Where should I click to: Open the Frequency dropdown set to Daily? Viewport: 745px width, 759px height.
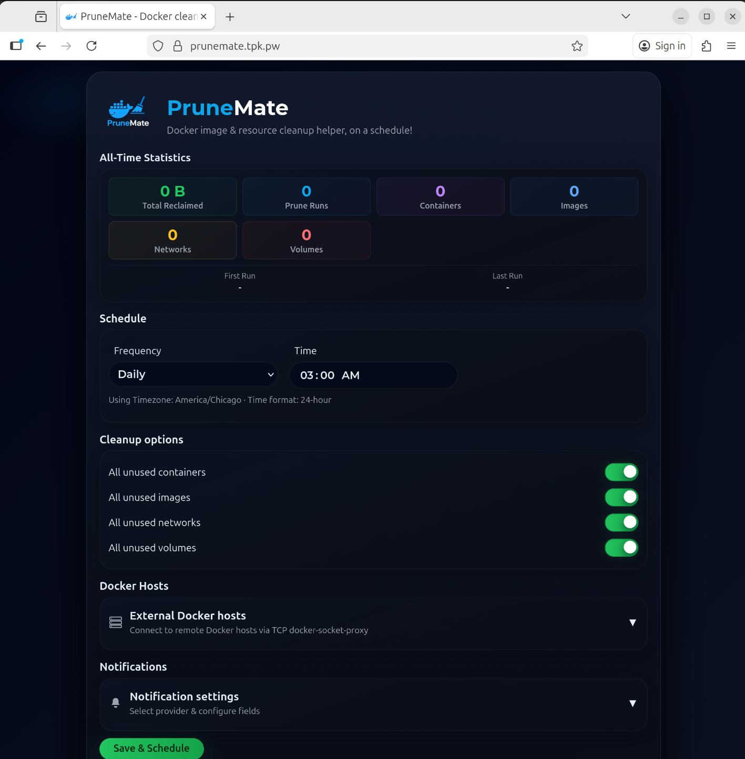coord(193,375)
